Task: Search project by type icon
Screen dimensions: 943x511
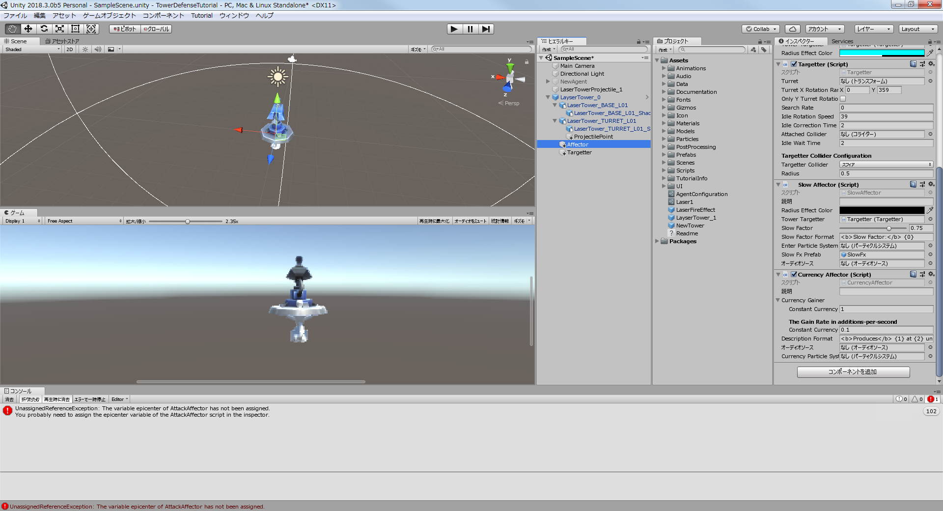Action: pyautogui.click(x=753, y=50)
